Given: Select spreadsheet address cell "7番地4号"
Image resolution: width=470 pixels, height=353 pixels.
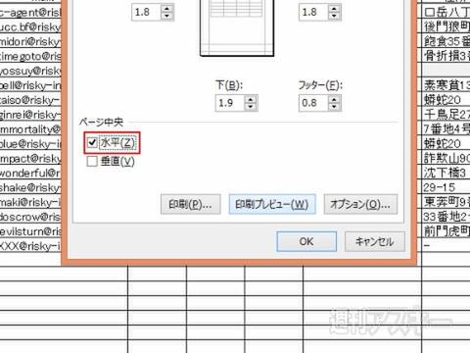Looking at the screenshot, I should pyautogui.click(x=446, y=129).
